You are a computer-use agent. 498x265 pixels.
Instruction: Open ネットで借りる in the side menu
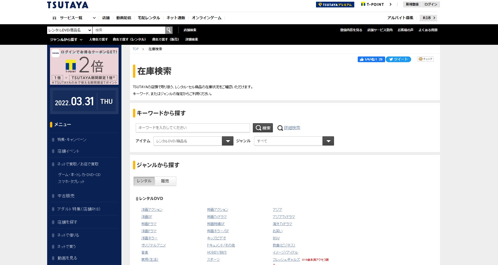(68, 235)
